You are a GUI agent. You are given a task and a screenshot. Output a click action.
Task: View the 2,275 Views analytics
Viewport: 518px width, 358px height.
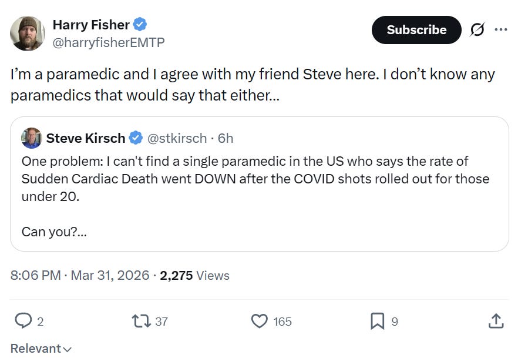tap(194, 275)
